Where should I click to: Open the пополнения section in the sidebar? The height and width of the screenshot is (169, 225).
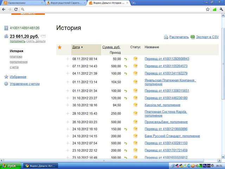click(x=19, y=62)
